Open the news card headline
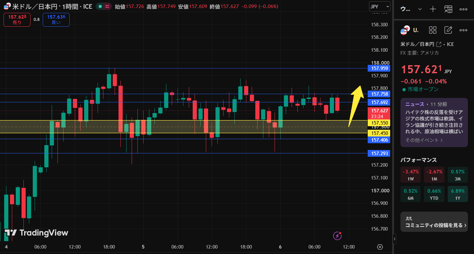The width and height of the screenshot is (474, 254). pos(434,122)
